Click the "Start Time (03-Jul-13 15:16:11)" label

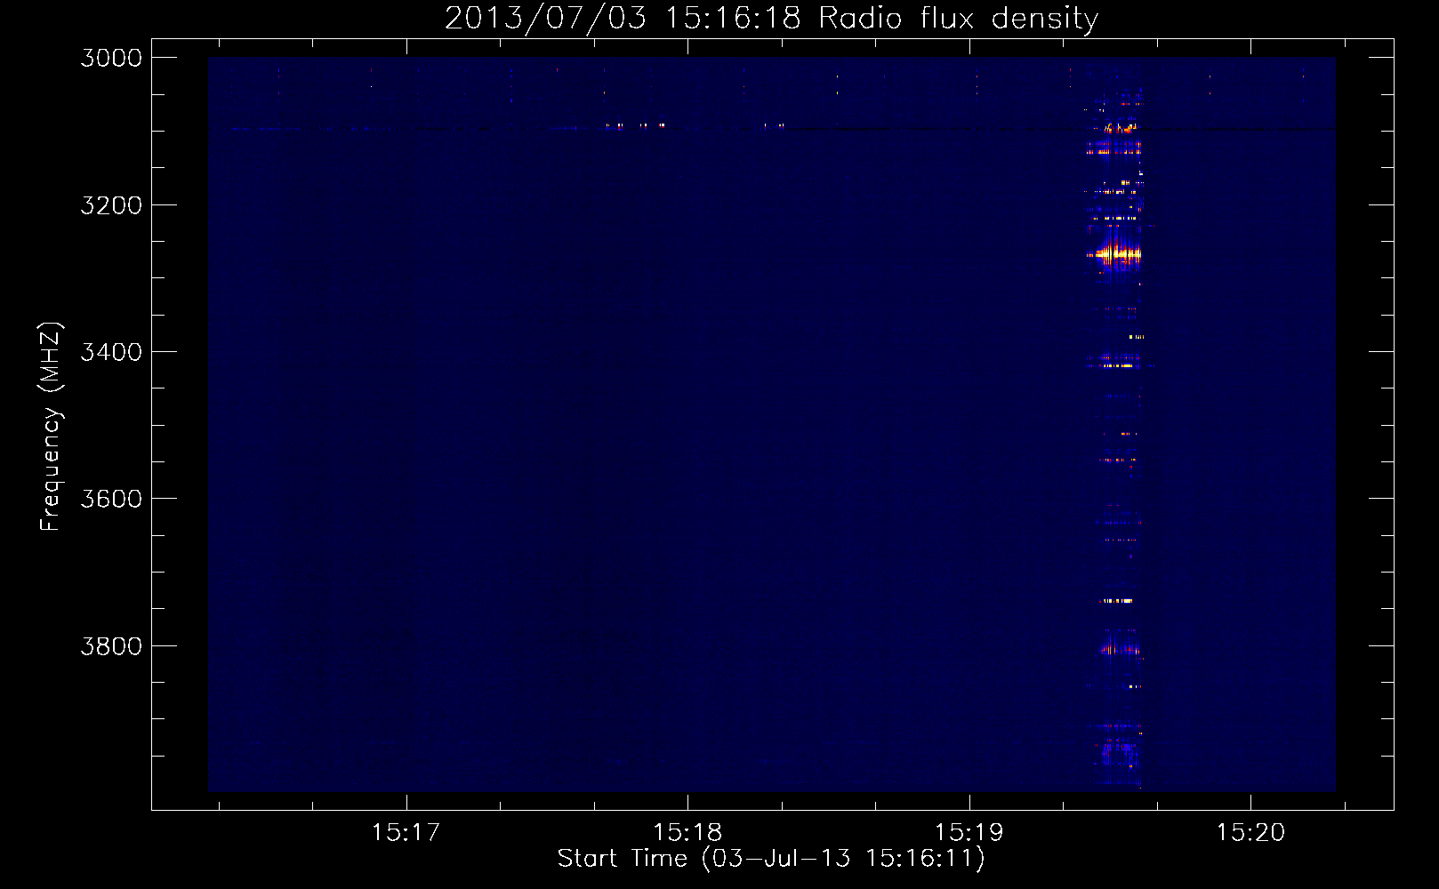click(771, 859)
